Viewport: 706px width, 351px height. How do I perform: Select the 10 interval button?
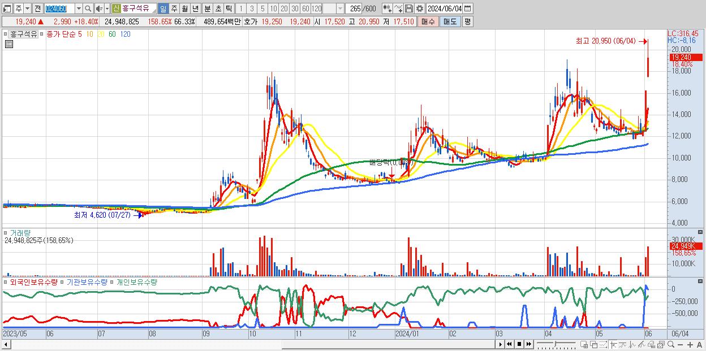point(273,8)
